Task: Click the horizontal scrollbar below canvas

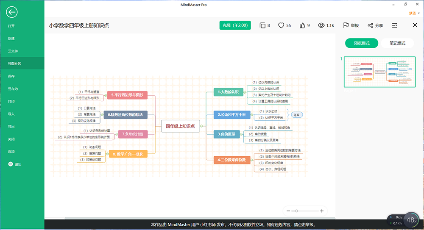Action: [200, 218]
